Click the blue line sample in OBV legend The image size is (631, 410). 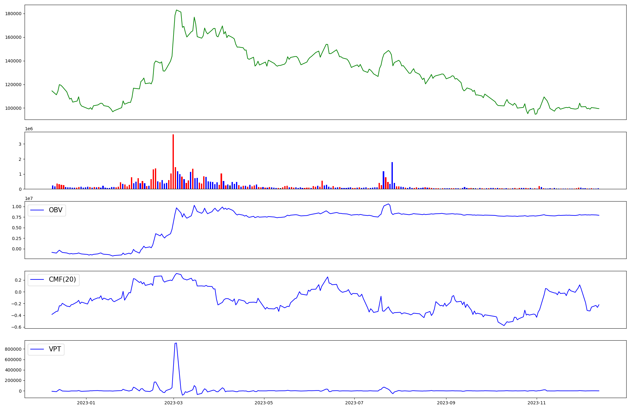coord(37,210)
